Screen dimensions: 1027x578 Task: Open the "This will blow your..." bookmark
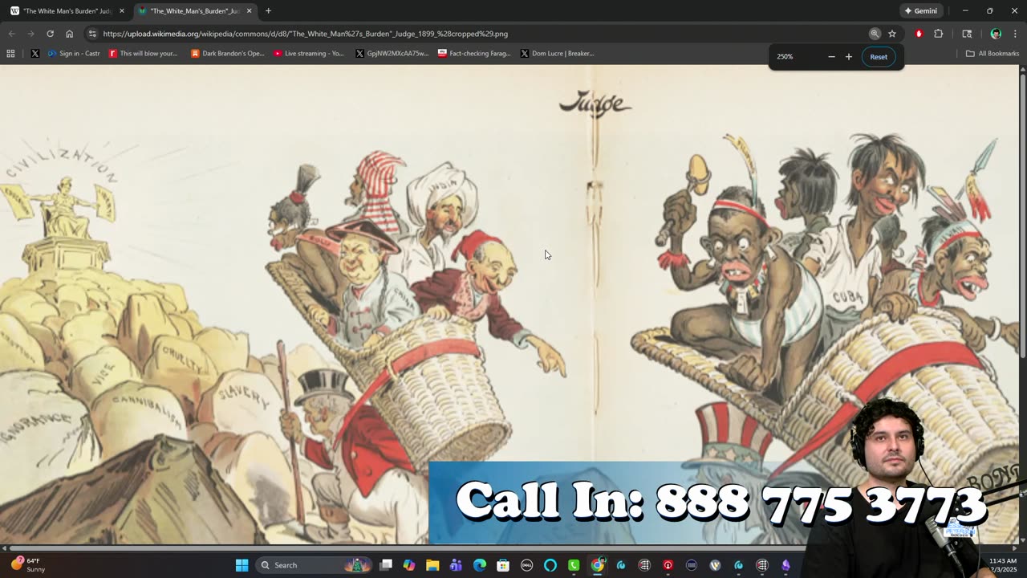(x=143, y=54)
